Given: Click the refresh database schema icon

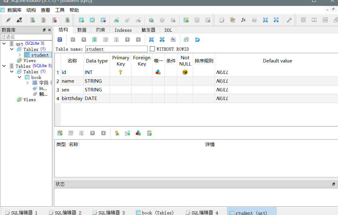Looking at the screenshot, I should point(68,20).
